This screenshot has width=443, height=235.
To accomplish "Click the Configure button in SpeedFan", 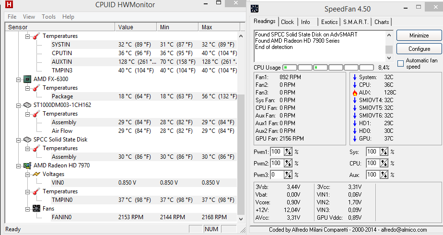I will pyautogui.click(x=419, y=48).
